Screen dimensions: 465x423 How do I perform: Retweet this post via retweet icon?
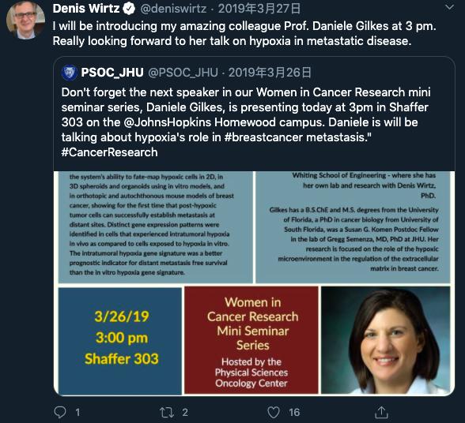tap(167, 412)
